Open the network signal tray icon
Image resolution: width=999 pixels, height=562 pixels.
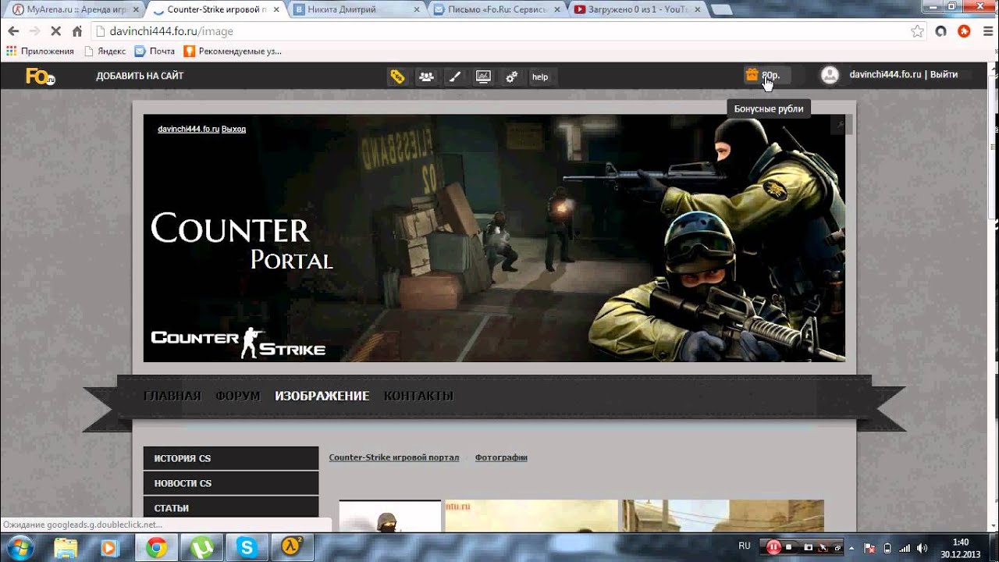(x=905, y=547)
